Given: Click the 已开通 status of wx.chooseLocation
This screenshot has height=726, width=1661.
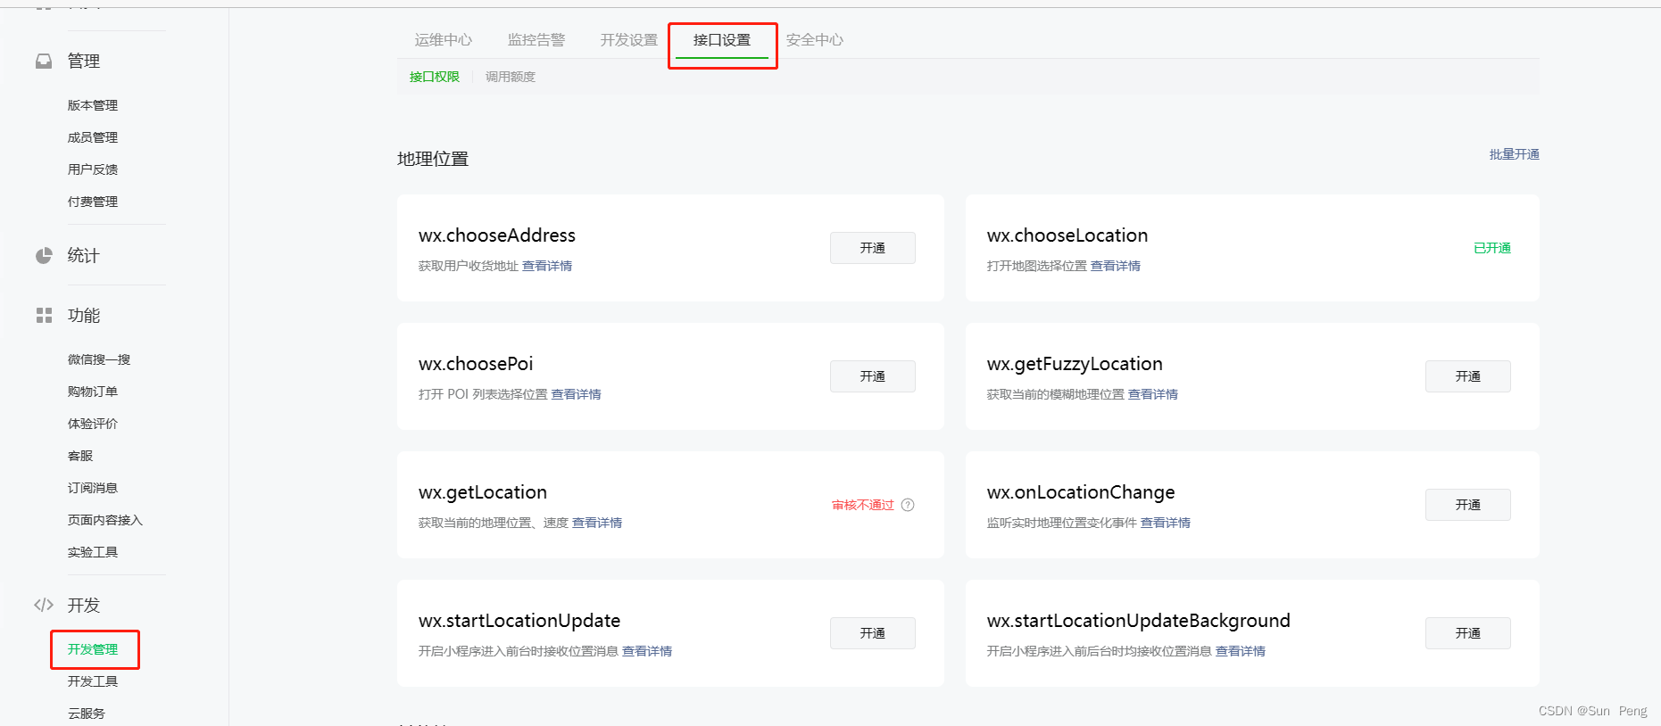Looking at the screenshot, I should 1492,248.
